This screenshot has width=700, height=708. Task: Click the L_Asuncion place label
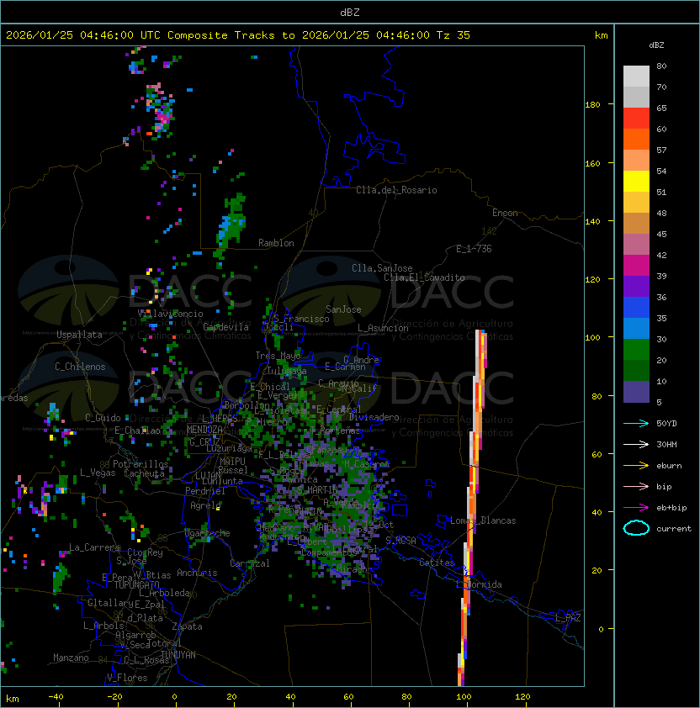(x=383, y=328)
